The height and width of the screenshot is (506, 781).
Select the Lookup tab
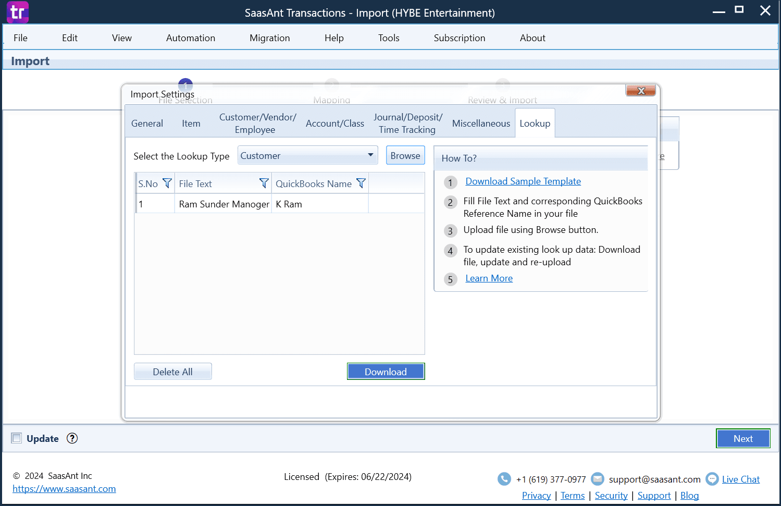coord(535,124)
